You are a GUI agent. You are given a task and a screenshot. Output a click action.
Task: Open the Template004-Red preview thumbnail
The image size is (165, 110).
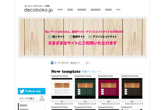(x=109, y=89)
